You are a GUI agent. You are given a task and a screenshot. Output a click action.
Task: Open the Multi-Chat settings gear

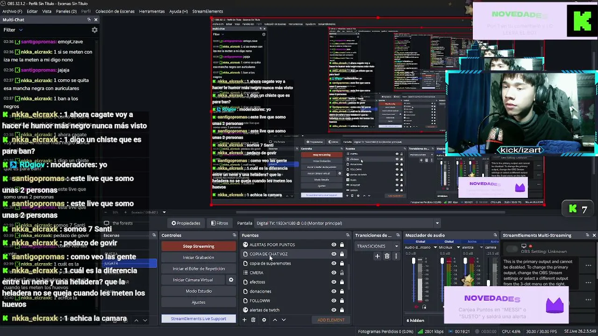tap(94, 30)
